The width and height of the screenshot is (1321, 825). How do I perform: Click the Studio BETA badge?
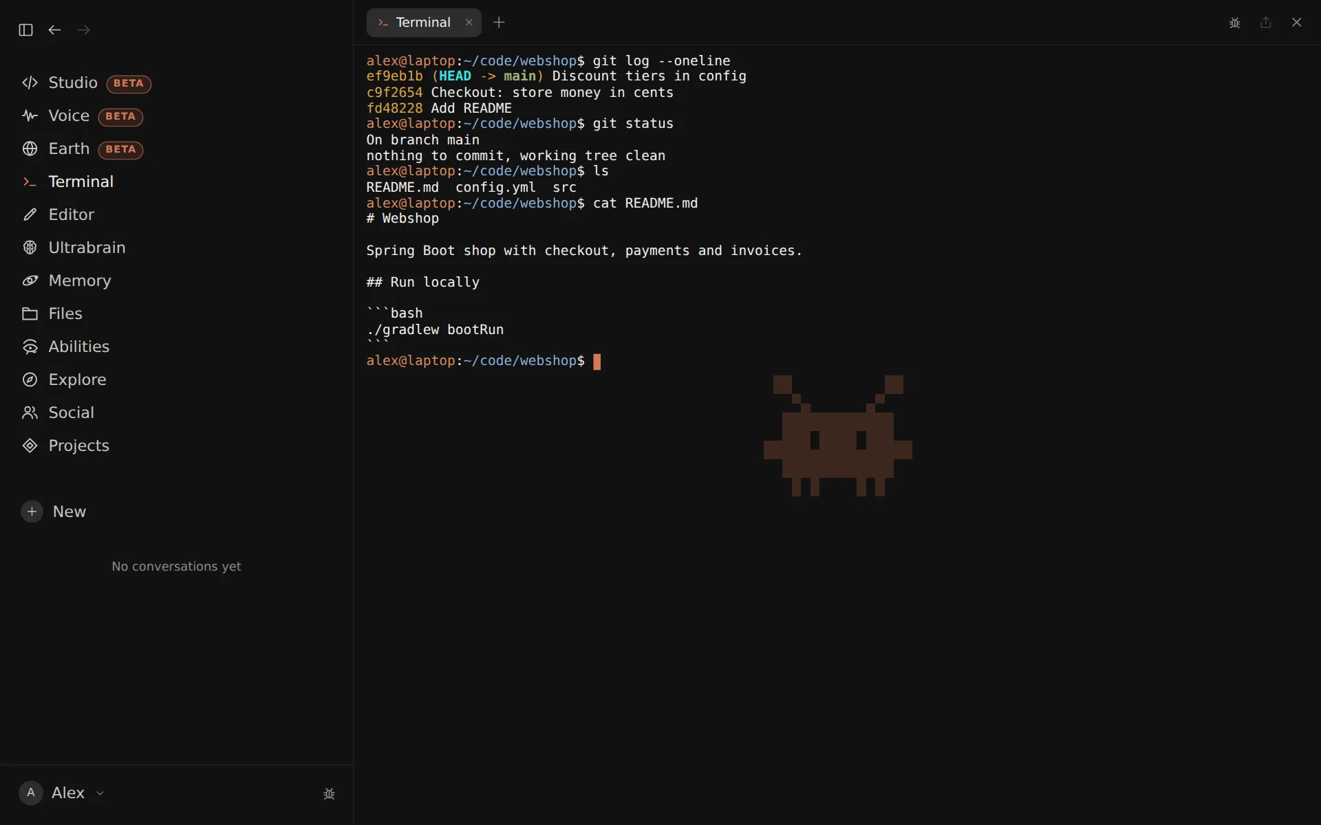129,83
